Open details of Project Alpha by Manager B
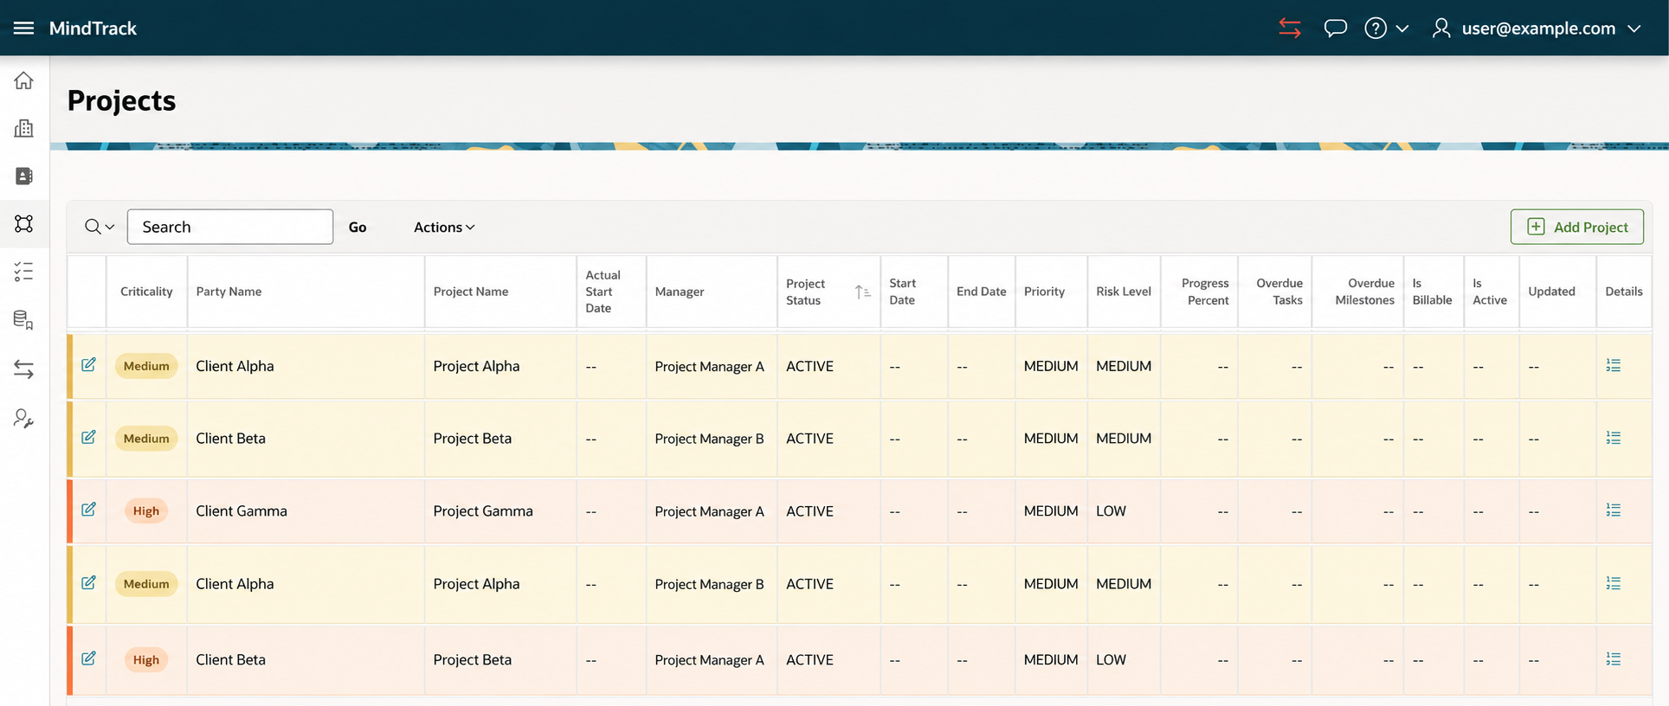This screenshot has height=706, width=1669. (x=1614, y=583)
